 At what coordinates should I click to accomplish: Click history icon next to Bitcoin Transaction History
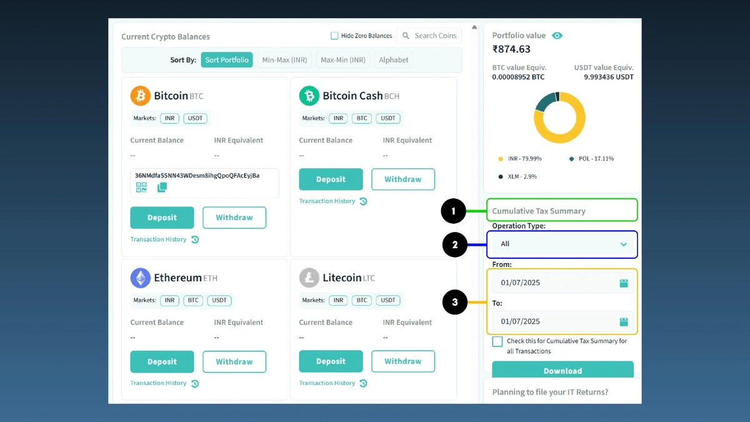195,239
